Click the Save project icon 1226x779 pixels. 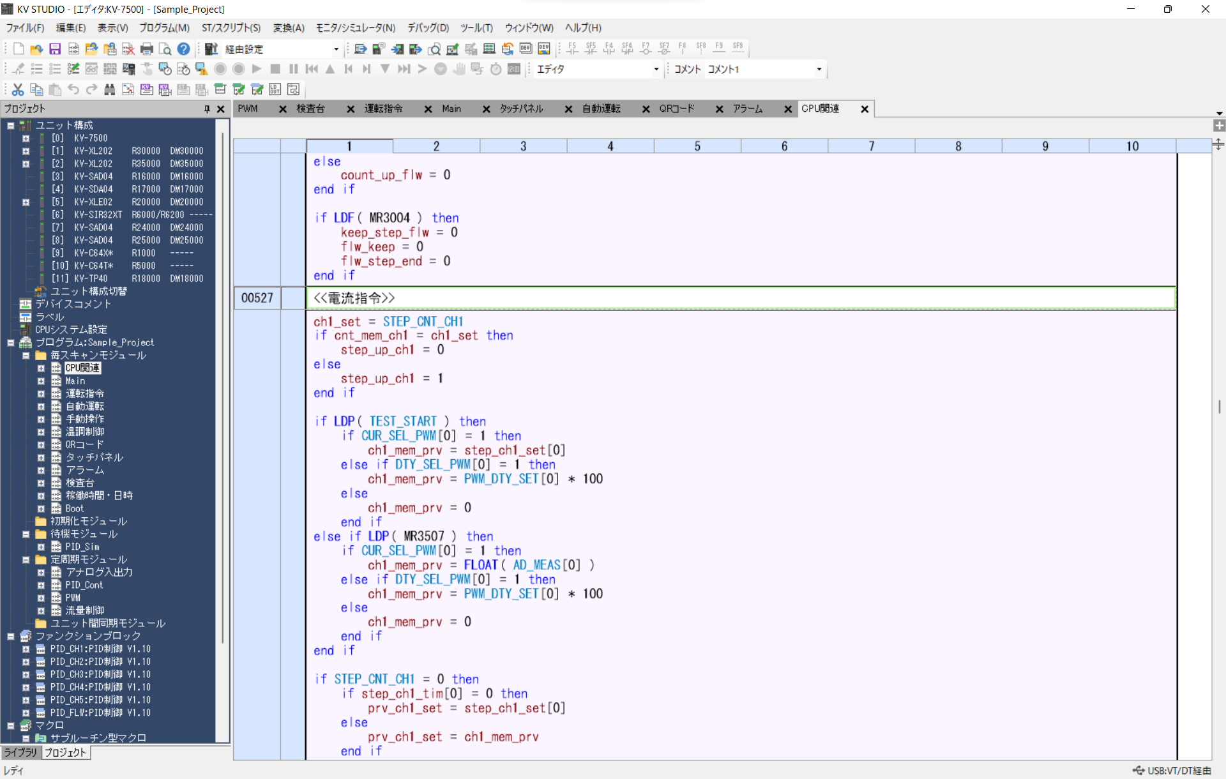click(x=55, y=49)
